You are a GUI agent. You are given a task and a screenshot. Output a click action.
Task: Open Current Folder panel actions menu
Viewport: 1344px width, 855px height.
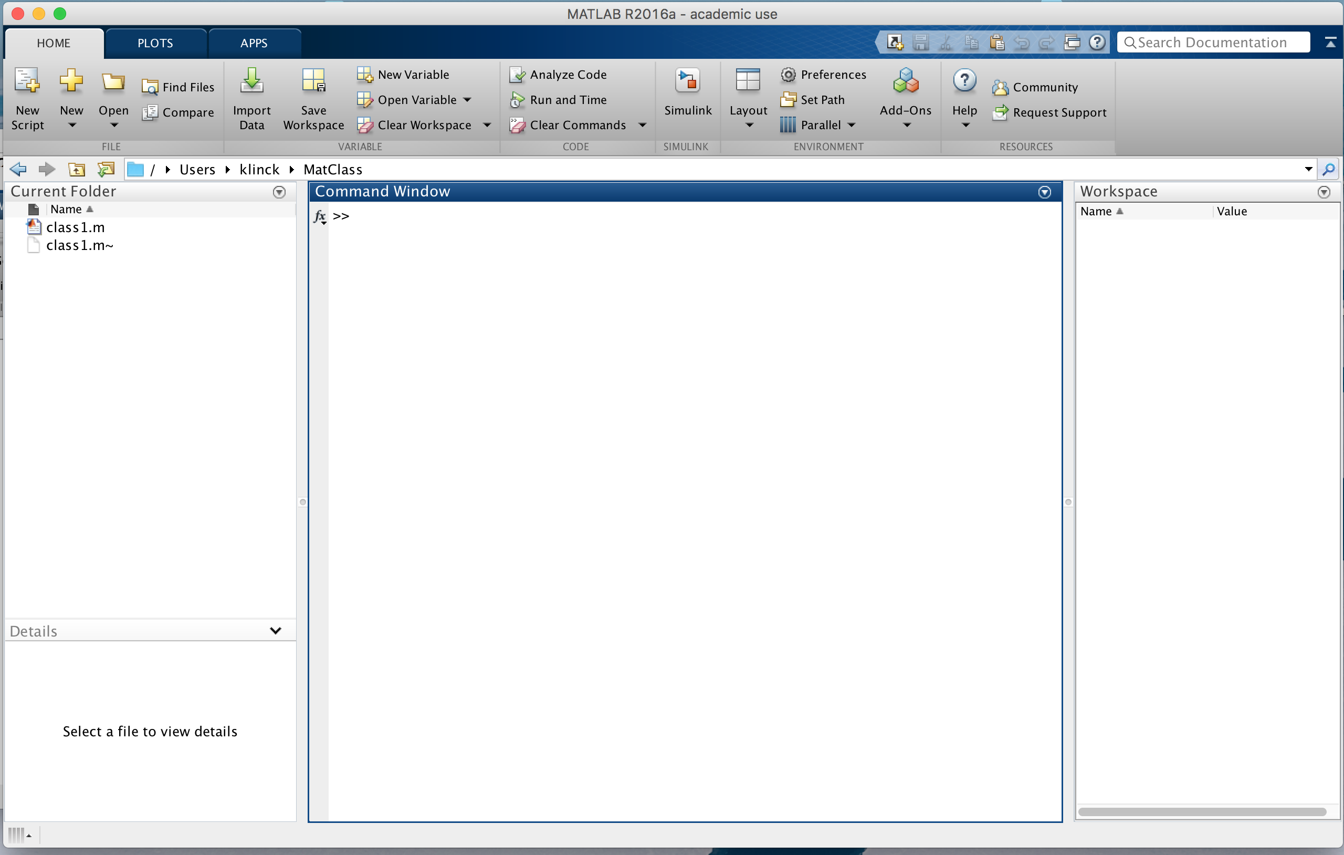coord(279,192)
